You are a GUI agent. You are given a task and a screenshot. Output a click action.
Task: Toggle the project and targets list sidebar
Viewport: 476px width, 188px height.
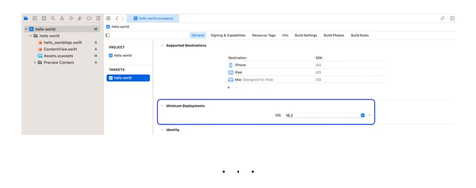[107, 35]
